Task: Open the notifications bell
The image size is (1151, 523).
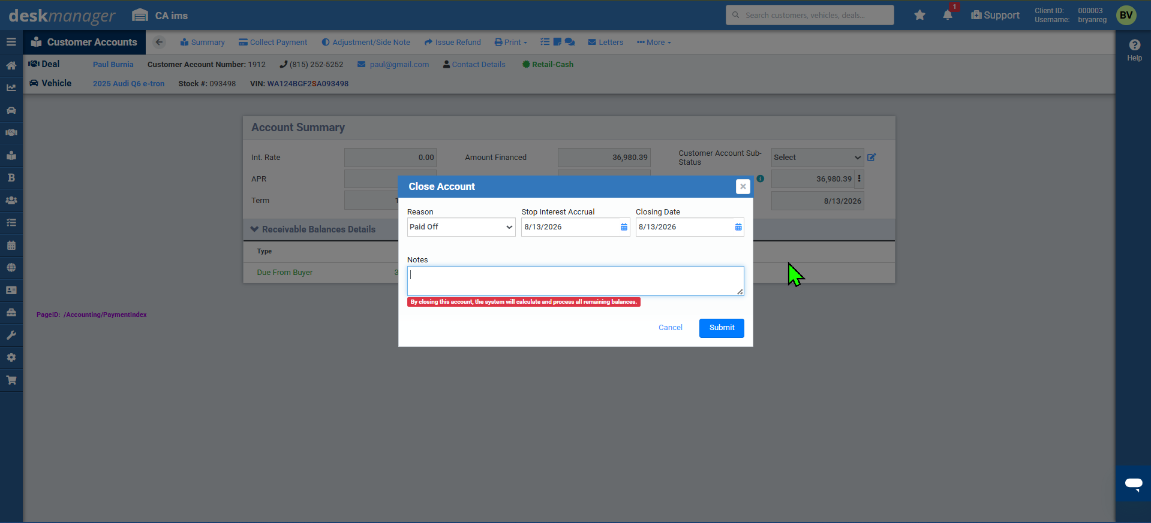Action: [x=948, y=15]
